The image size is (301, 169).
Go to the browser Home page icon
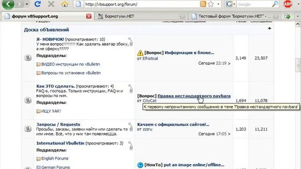click(x=64, y=4)
